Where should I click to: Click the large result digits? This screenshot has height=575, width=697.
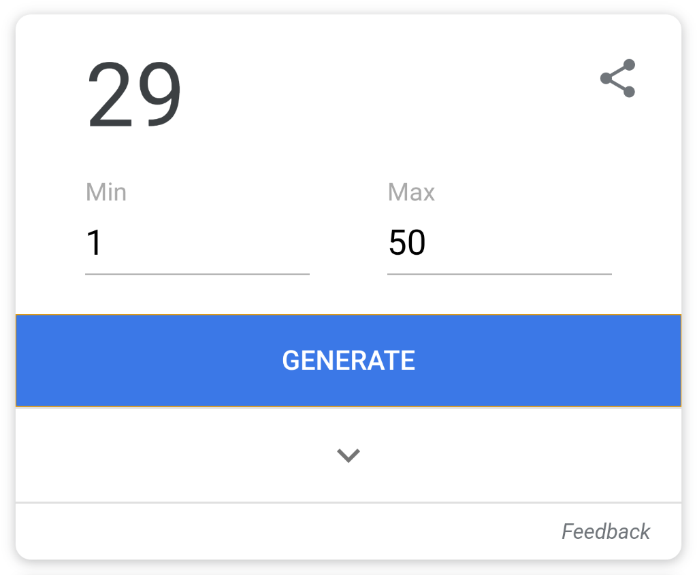[134, 95]
